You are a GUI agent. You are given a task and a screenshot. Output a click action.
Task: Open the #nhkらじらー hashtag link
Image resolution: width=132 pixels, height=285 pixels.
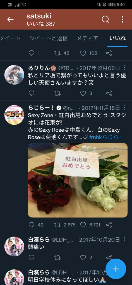[x=107, y=137]
